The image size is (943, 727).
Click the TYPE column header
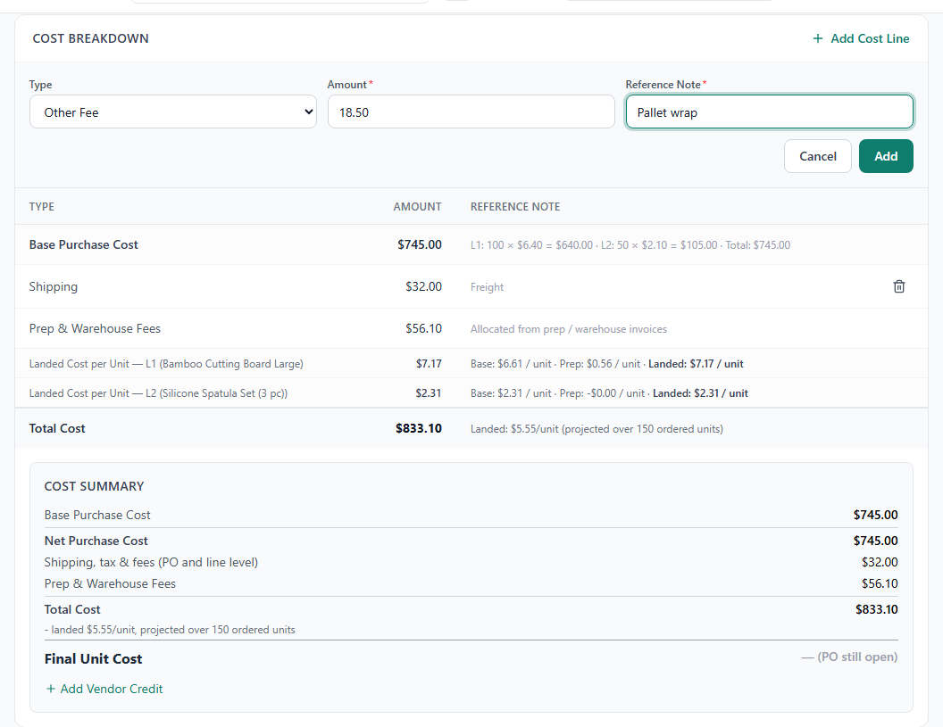(x=41, y=207)
